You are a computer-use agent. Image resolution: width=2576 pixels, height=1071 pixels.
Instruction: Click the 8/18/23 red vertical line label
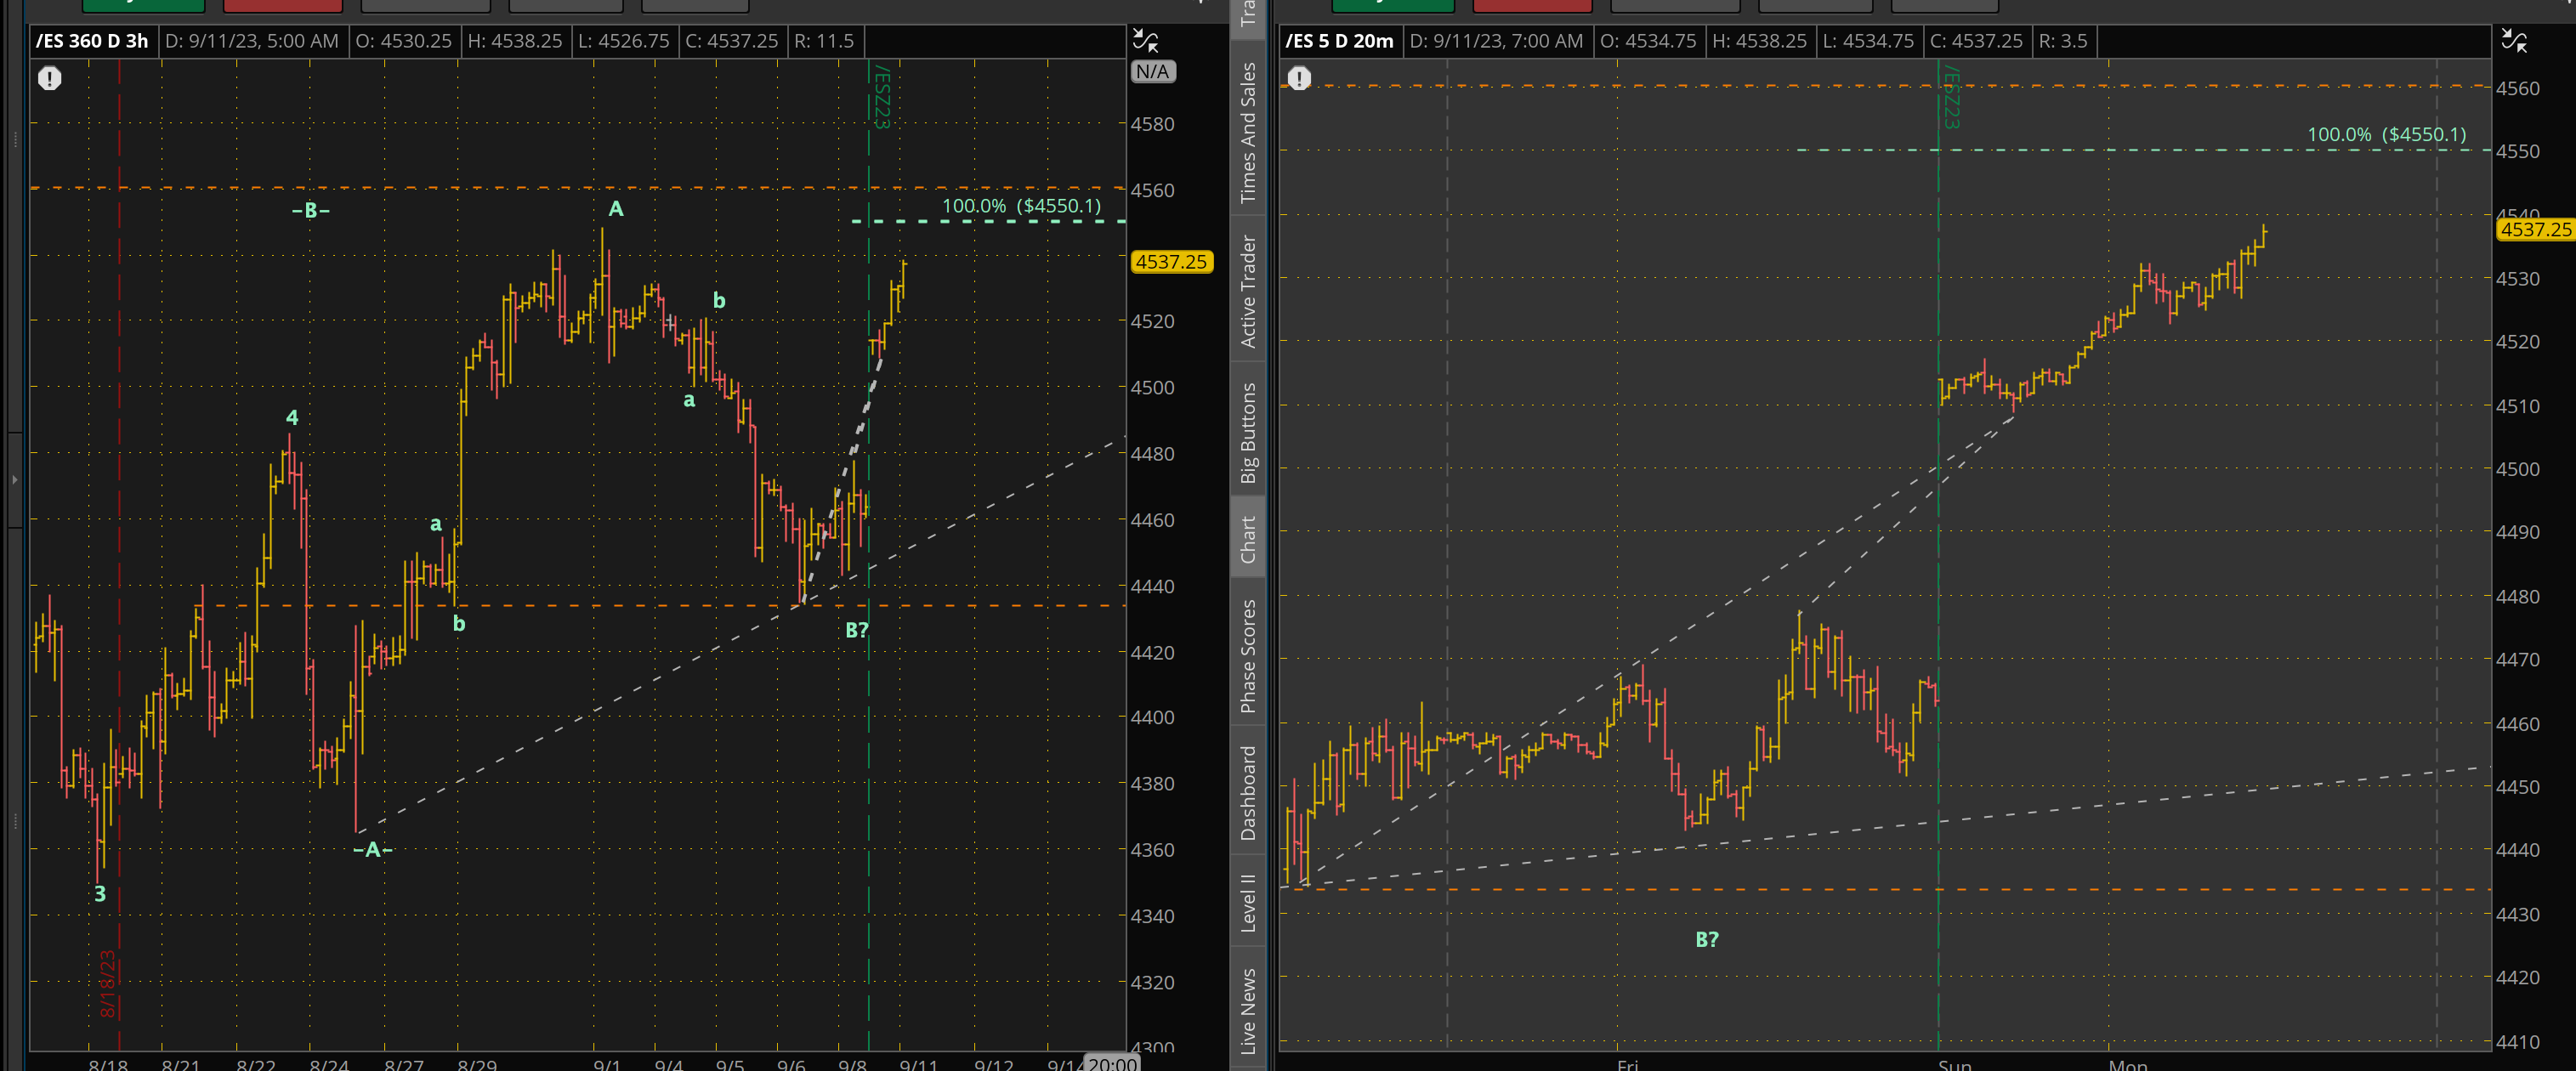[x=108, y=984]
